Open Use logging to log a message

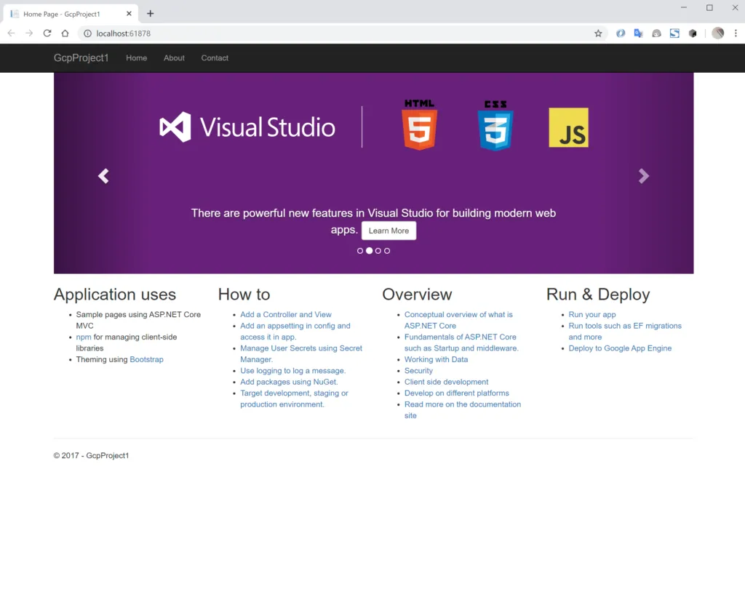point(292,370)
